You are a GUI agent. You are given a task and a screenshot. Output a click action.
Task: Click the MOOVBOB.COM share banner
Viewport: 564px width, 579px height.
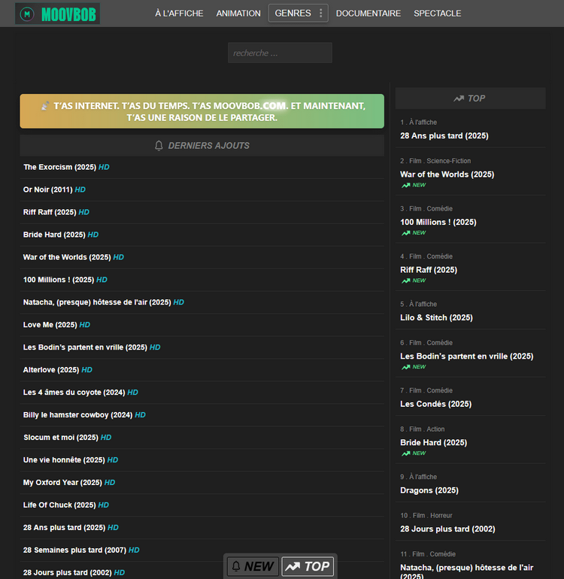tap(202, 111)
